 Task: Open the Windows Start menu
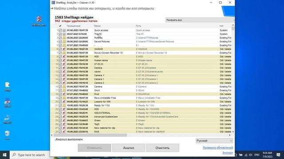pyautogui.click(x=5, y=155)
